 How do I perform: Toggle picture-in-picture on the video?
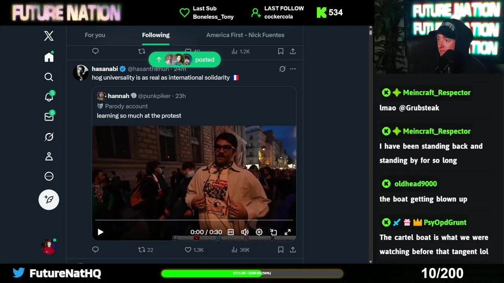pos(273,232)
